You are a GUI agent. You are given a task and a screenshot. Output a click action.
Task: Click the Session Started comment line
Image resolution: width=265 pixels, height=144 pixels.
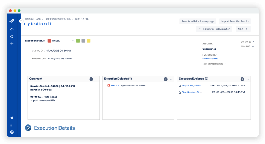(52, 86)
